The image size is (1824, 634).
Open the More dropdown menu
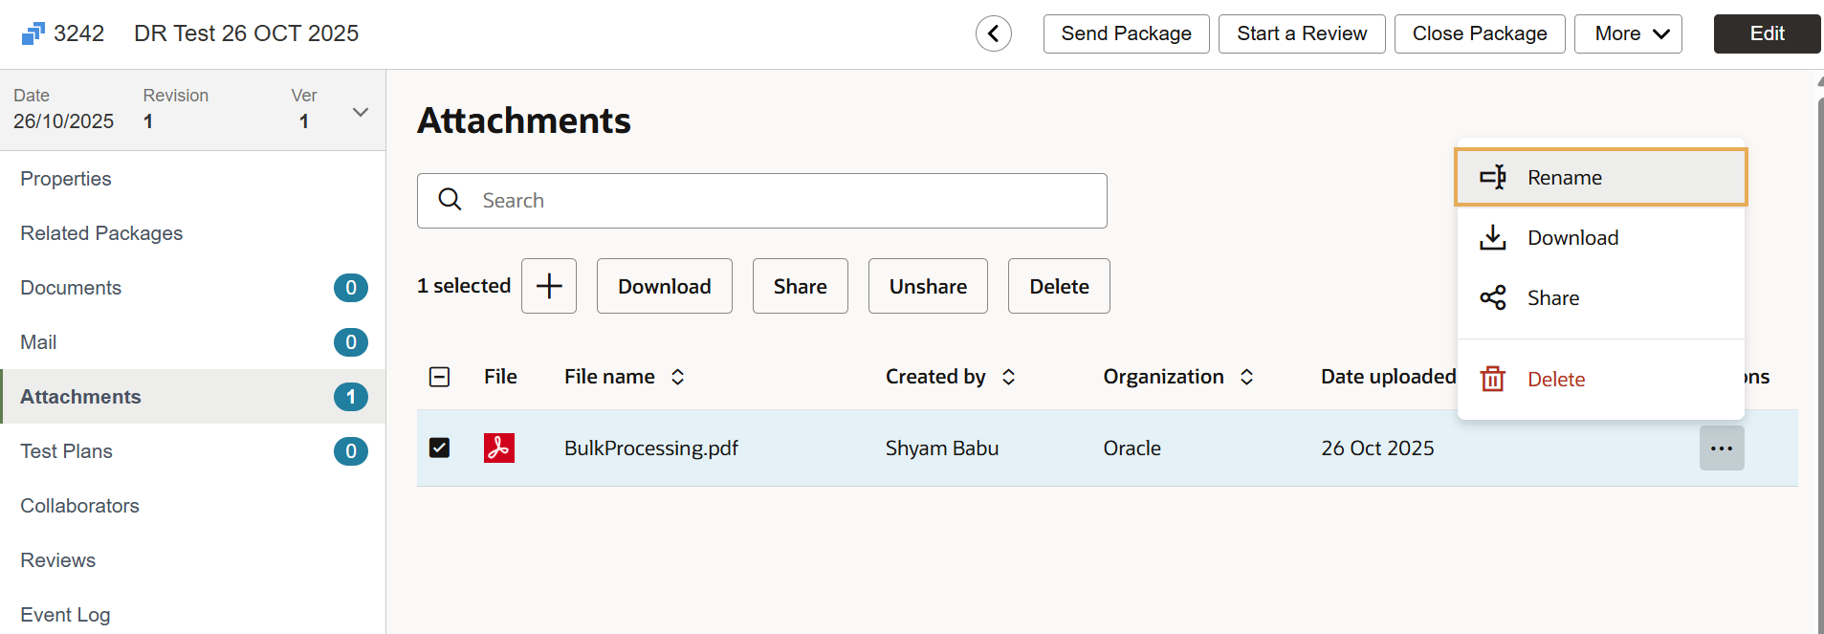click(1628, 33)
